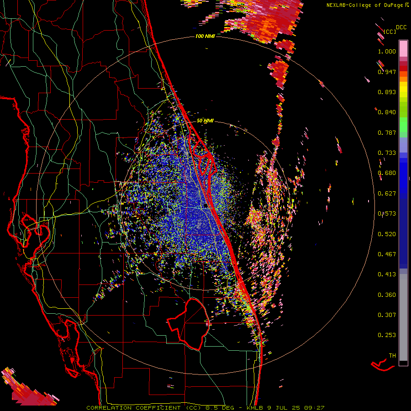Select the 0.627 legend value
Image resolution: width=411 pixels, height=411 pixels.
[x=387, y=194]
